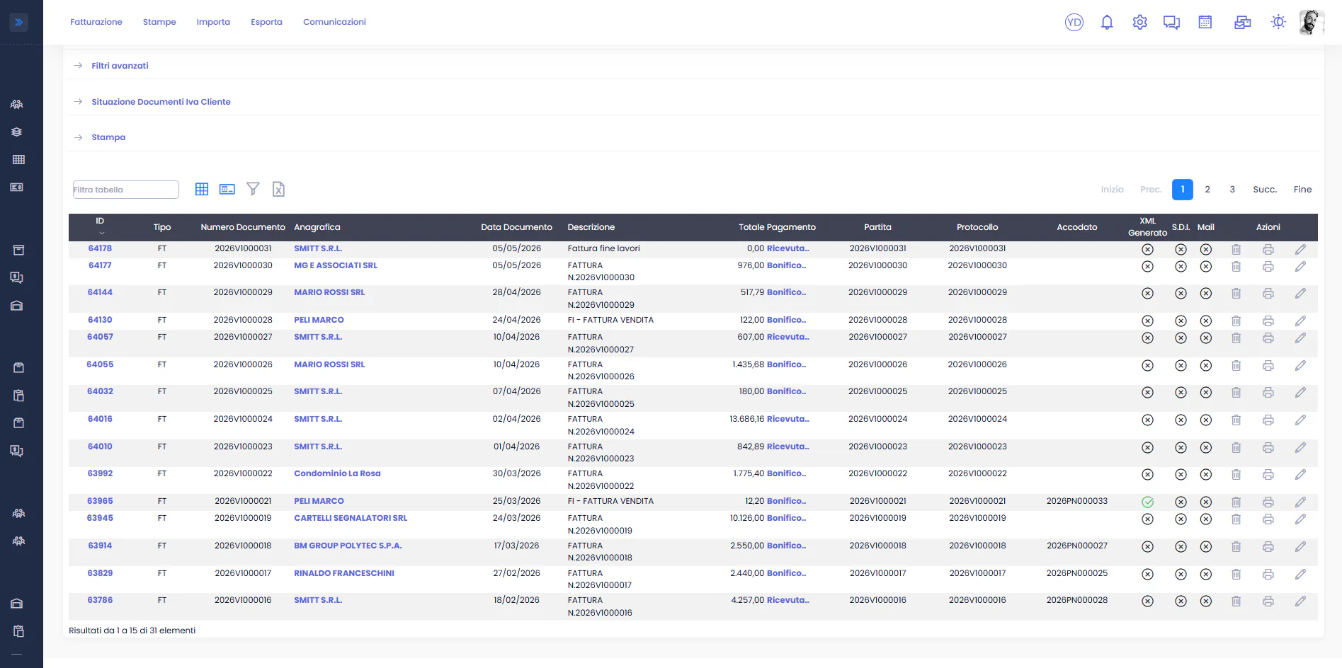Open the desktop screens icon in header
Screen dimensions: 1342x668
click(x=1242, y=22)
